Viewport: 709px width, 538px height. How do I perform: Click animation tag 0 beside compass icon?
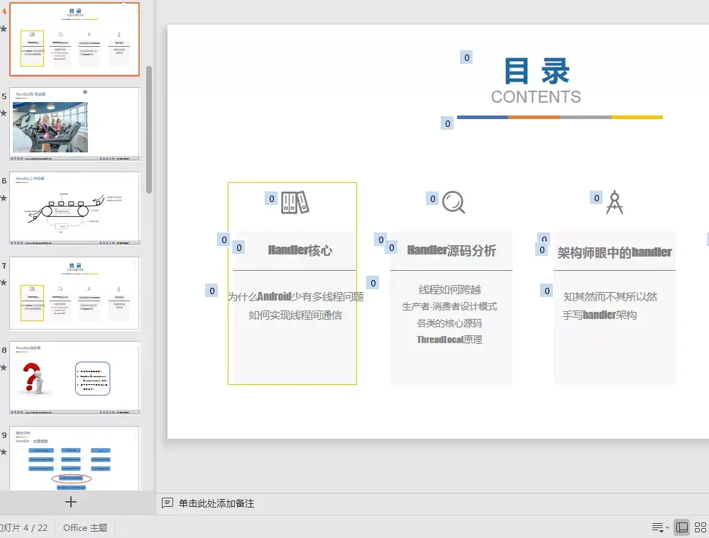click(596, 198)
